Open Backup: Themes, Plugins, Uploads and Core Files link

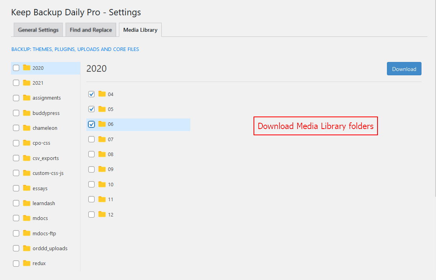click(x=75, y=49)
